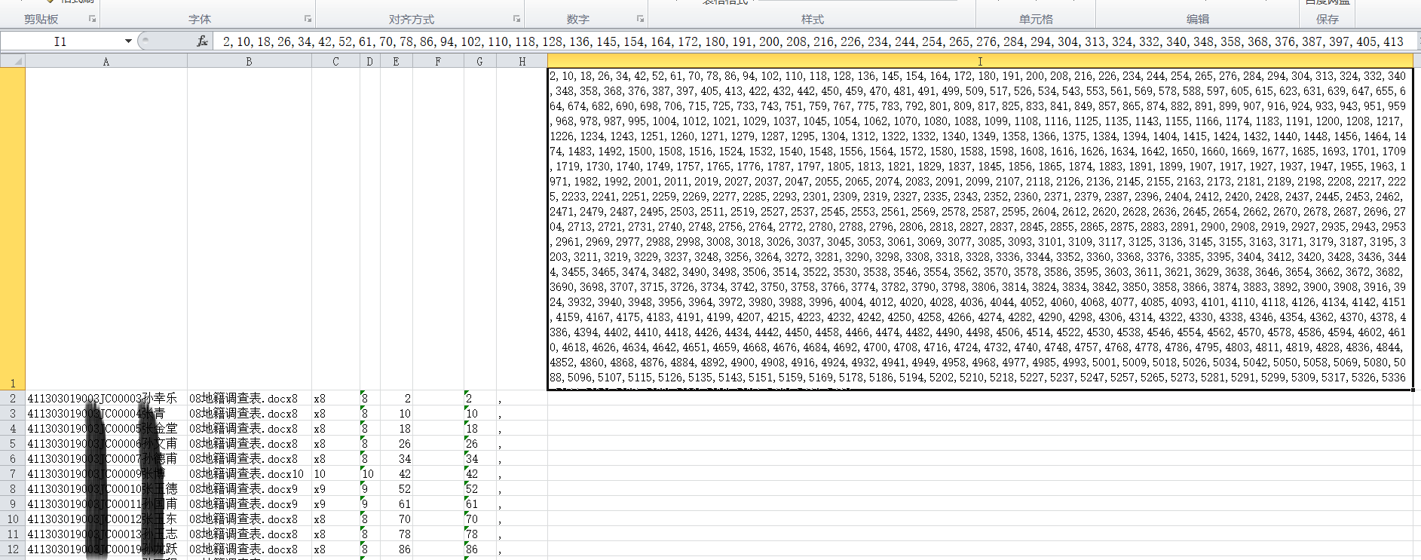Image resolution: width=1421 pixels, height=560 pixels.
Task: Select cell C9 with value x9
Action: (335, 503)
